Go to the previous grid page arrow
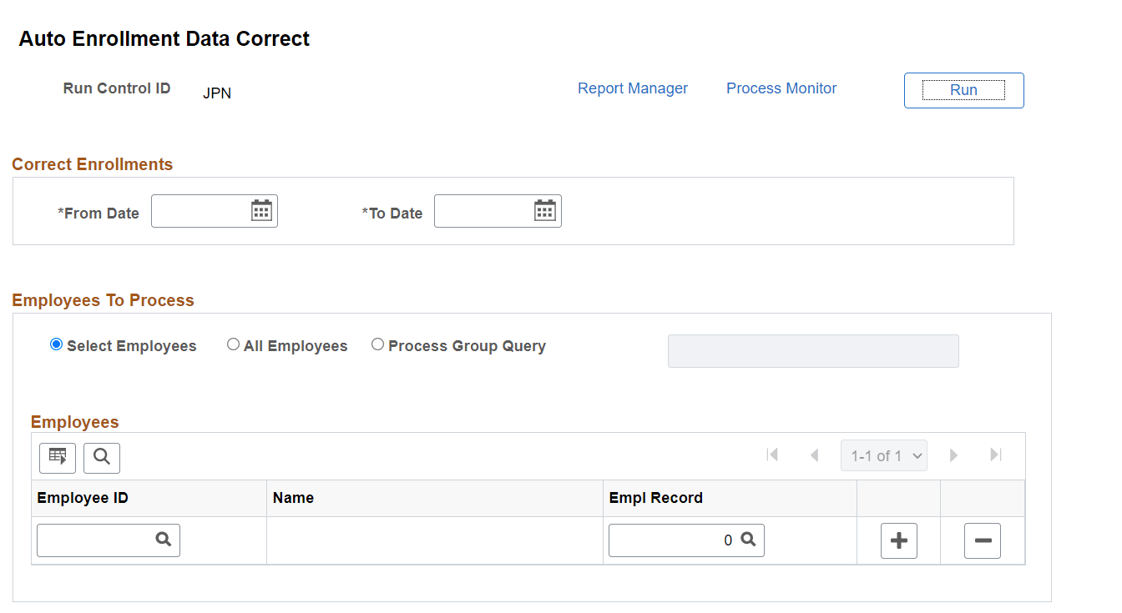This screenshot has width=1122, height=613. (814, 455)
